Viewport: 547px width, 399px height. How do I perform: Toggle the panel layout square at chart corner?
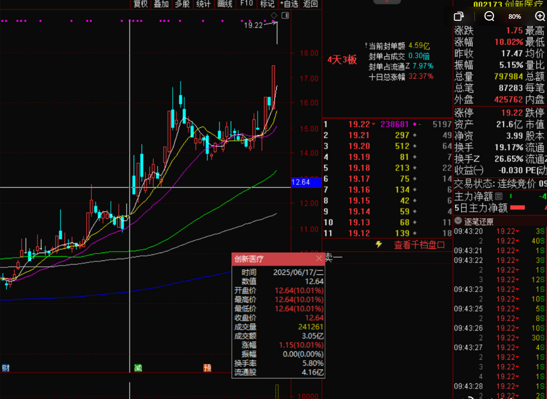(x=285, y=16)
